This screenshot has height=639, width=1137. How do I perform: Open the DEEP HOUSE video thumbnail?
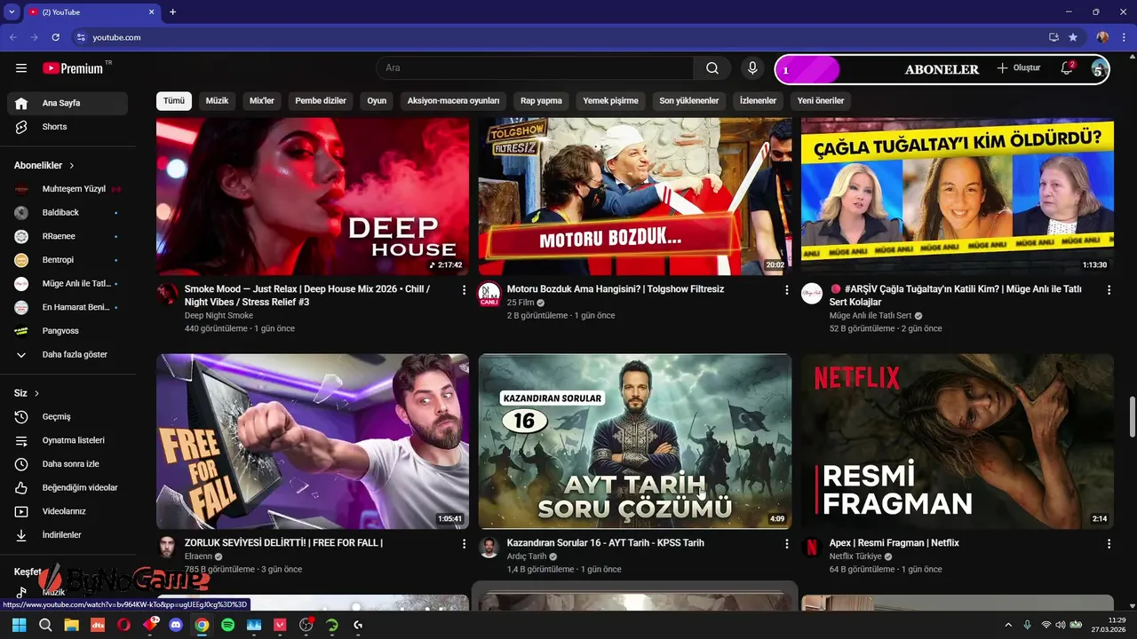313,196
